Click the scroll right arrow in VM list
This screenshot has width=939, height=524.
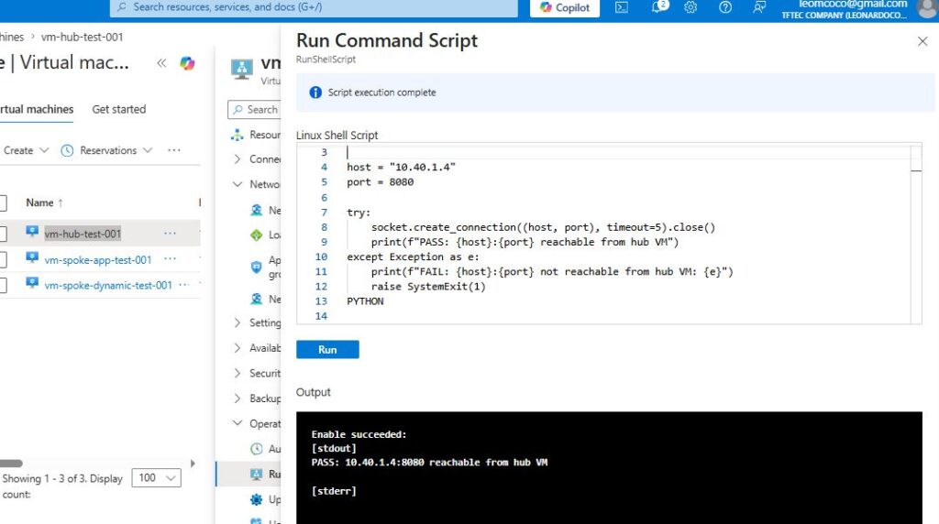point(193,463)
